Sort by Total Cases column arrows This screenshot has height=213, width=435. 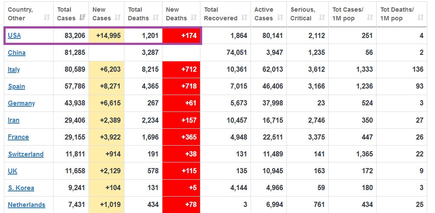82,18
